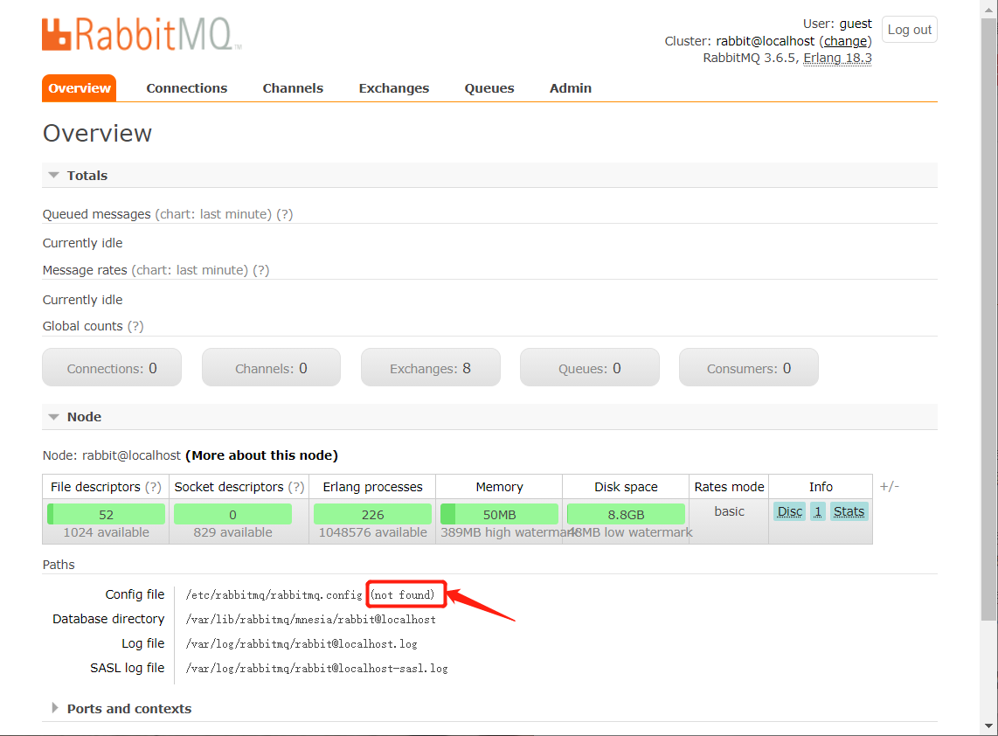This screenshot has width=998, height=736.
Task: Click the Log out button
Action: (x=909, y=29)
